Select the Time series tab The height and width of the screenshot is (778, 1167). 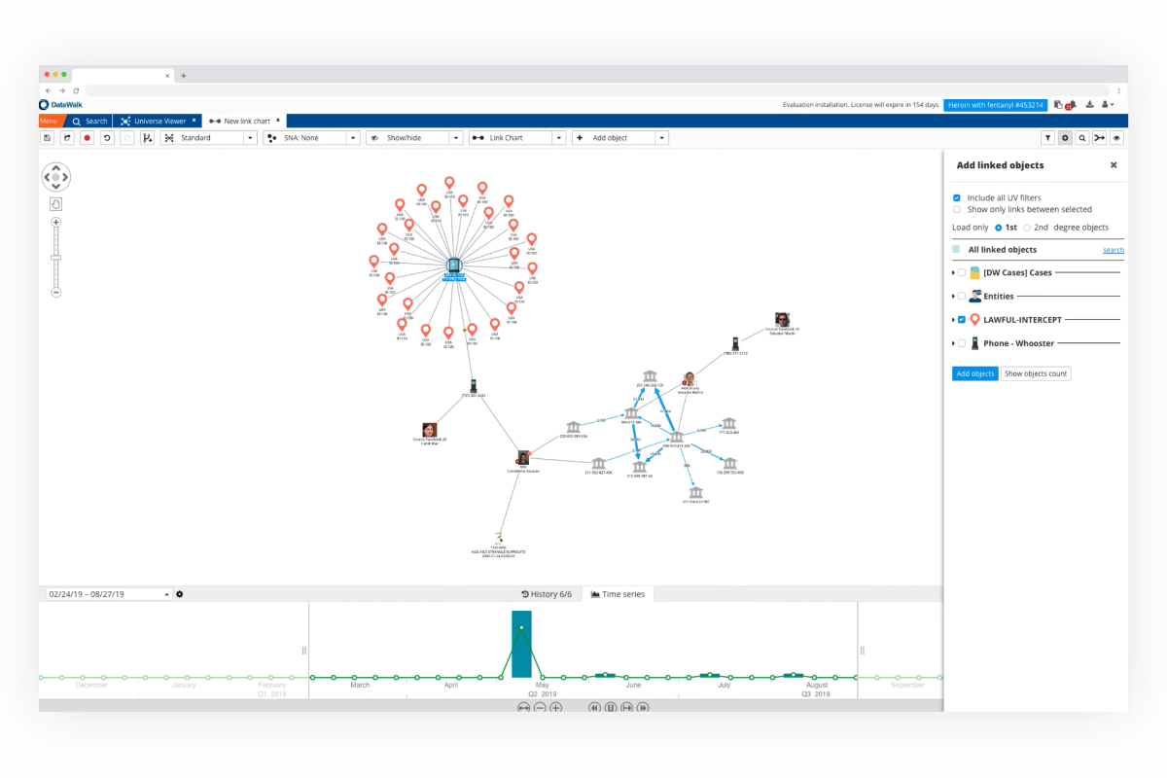618,594
